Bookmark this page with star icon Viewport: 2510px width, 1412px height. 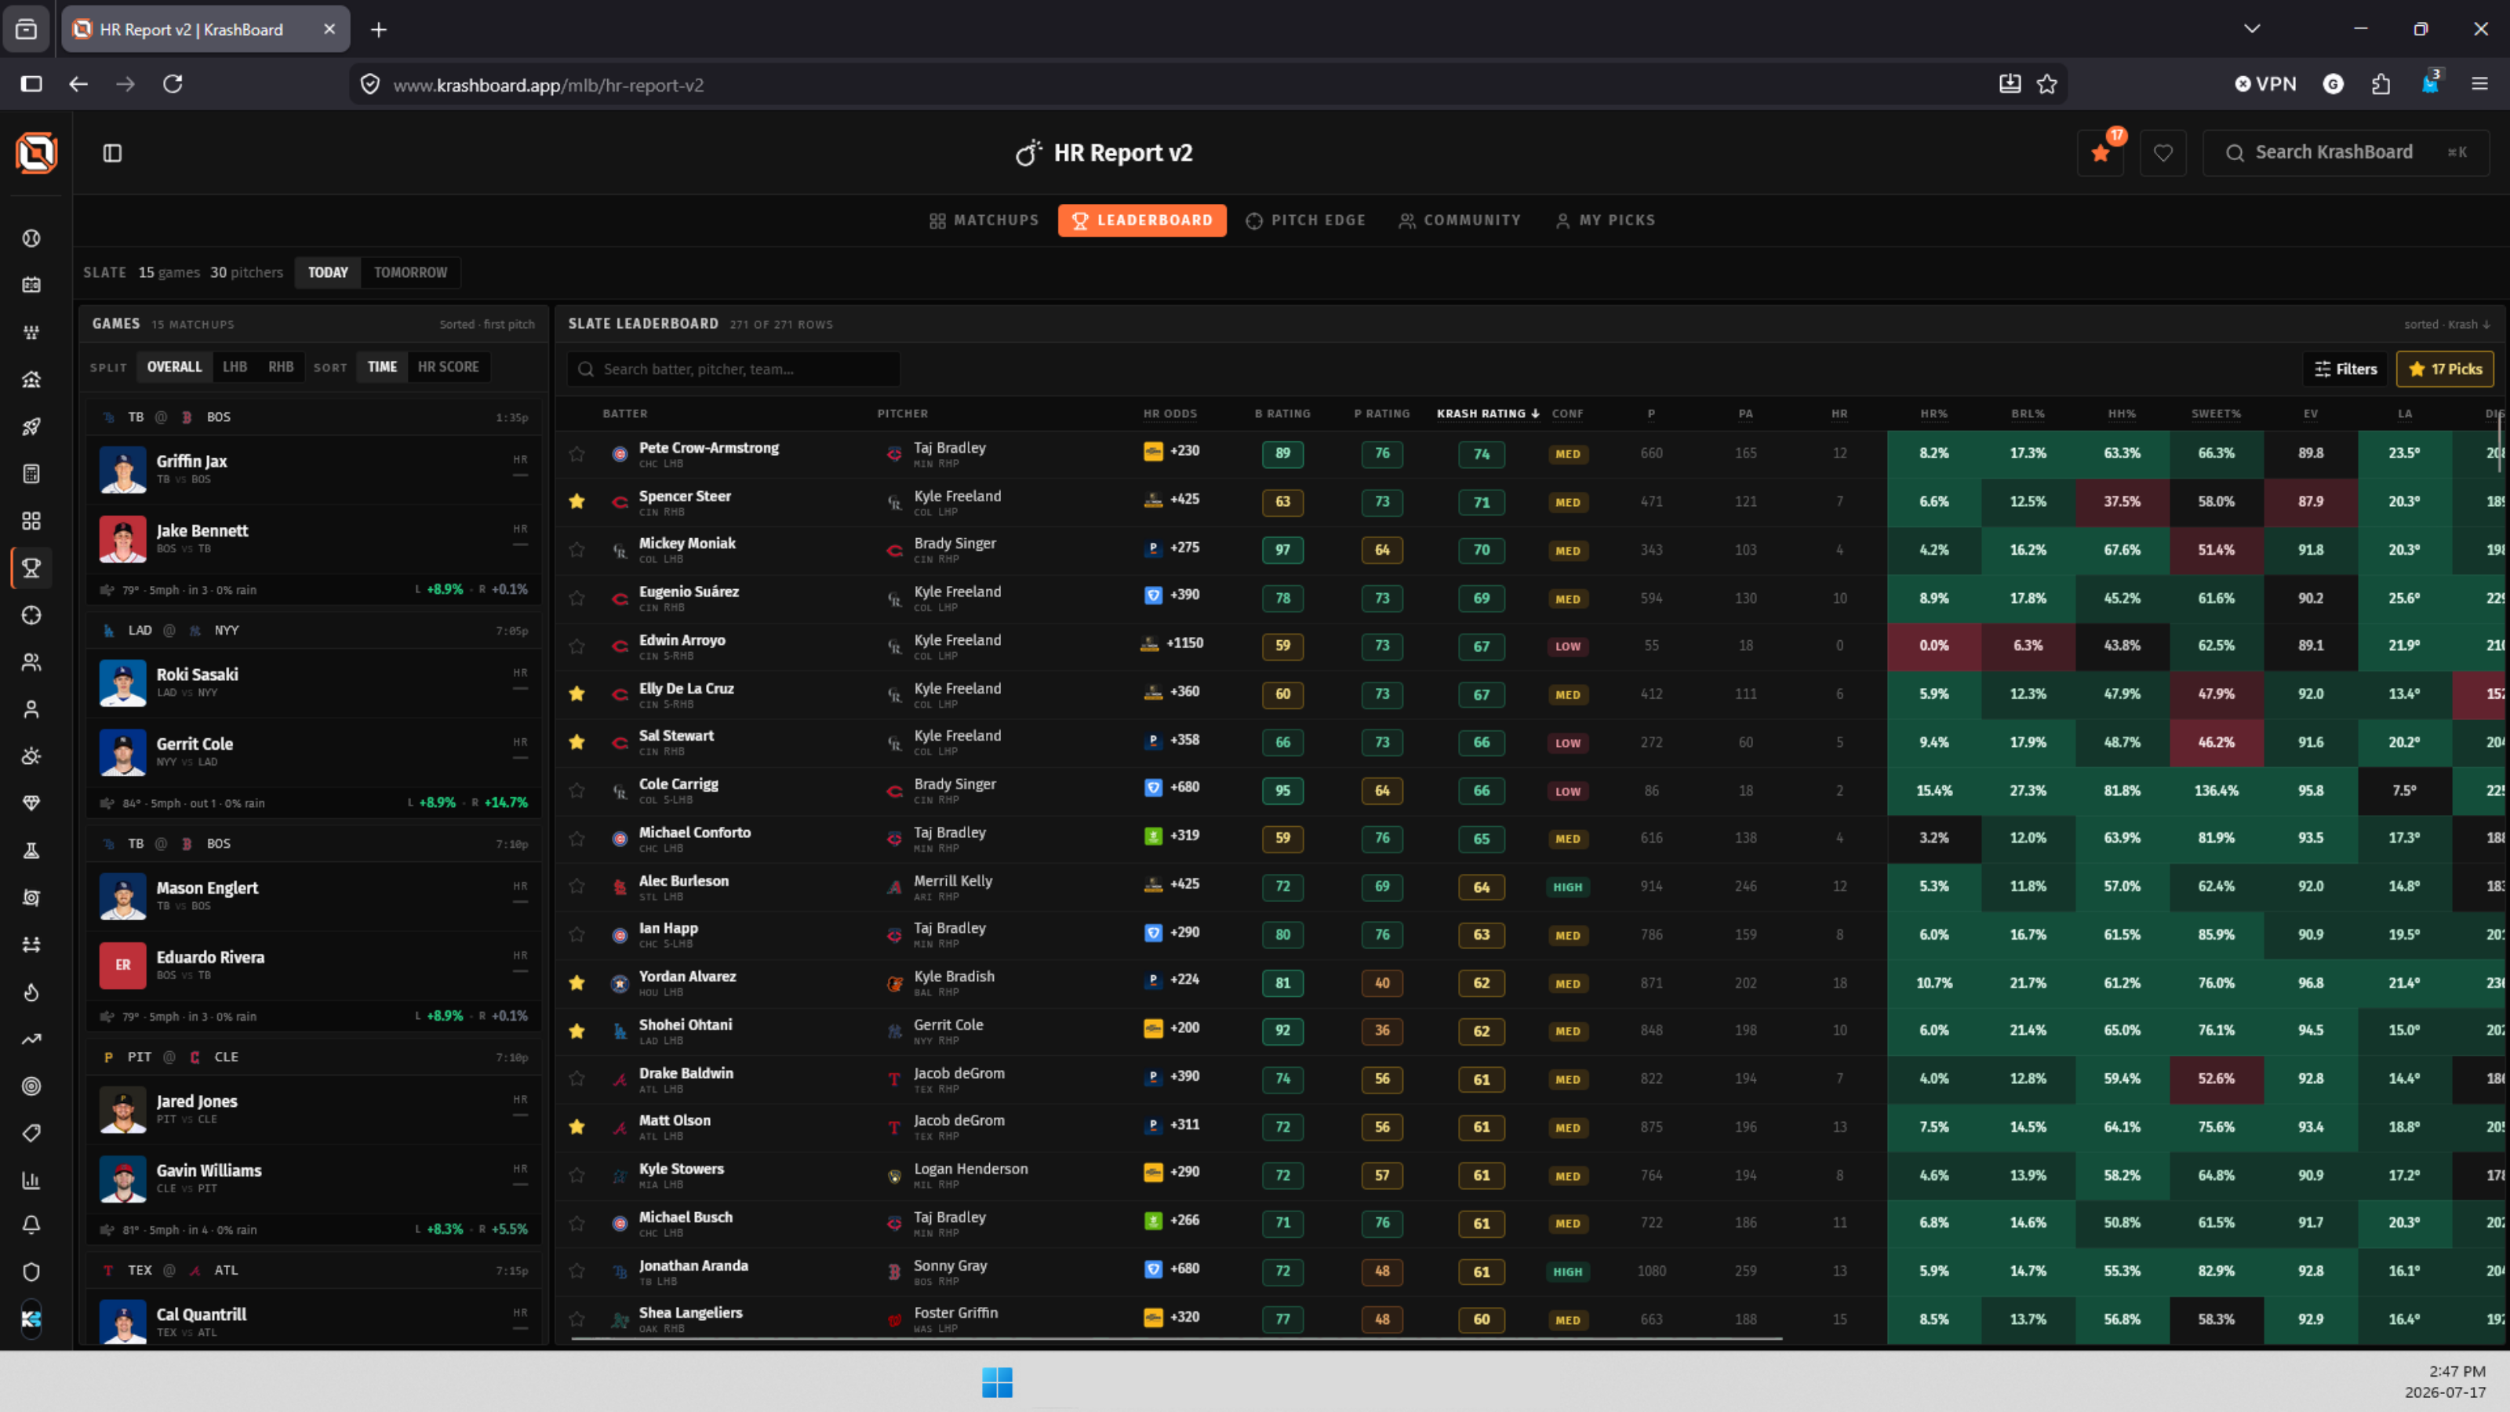pyautogui.click(x=2047, y=84)
